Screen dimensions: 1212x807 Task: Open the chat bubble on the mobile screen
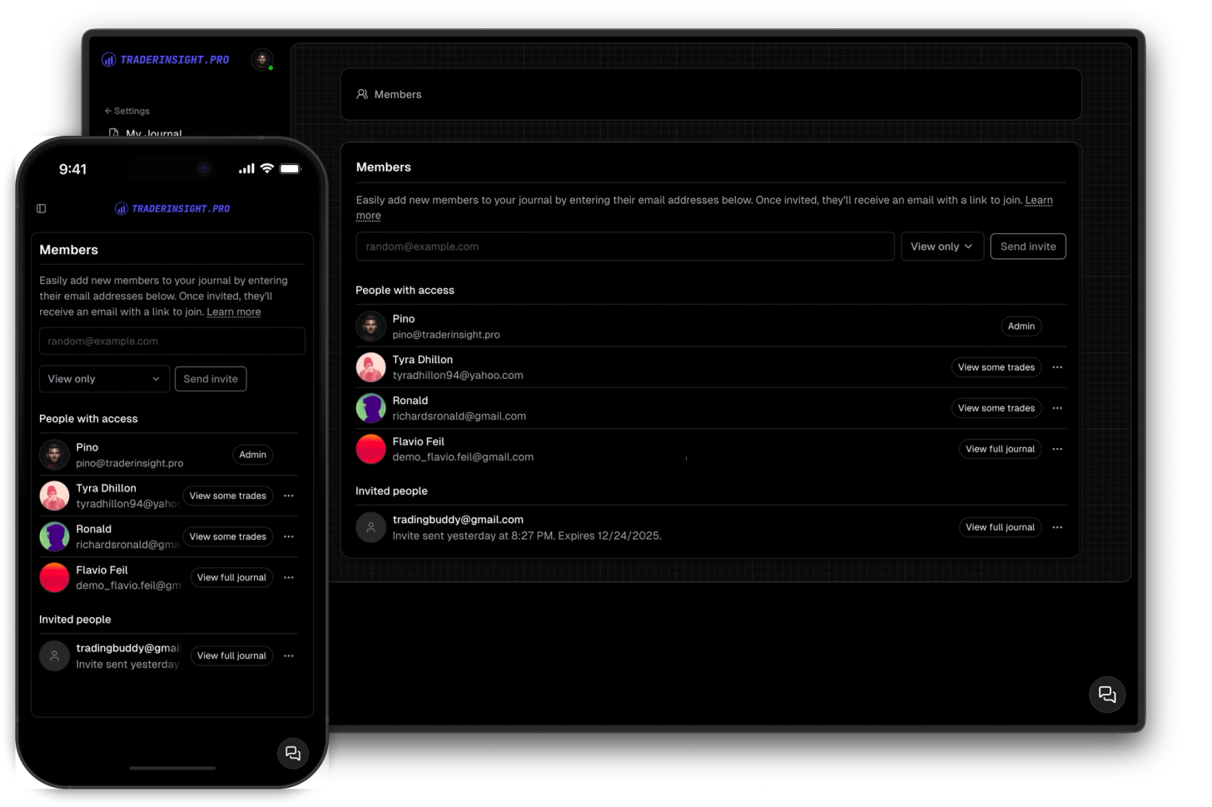click(x=293, y=753)
